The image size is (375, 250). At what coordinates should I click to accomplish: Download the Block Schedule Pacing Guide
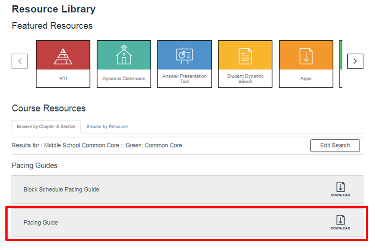pos(340,190)
